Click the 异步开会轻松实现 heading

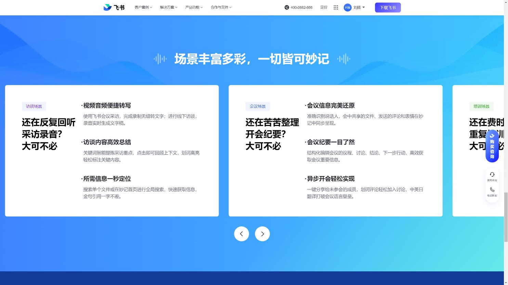click(x=330, y=179)
